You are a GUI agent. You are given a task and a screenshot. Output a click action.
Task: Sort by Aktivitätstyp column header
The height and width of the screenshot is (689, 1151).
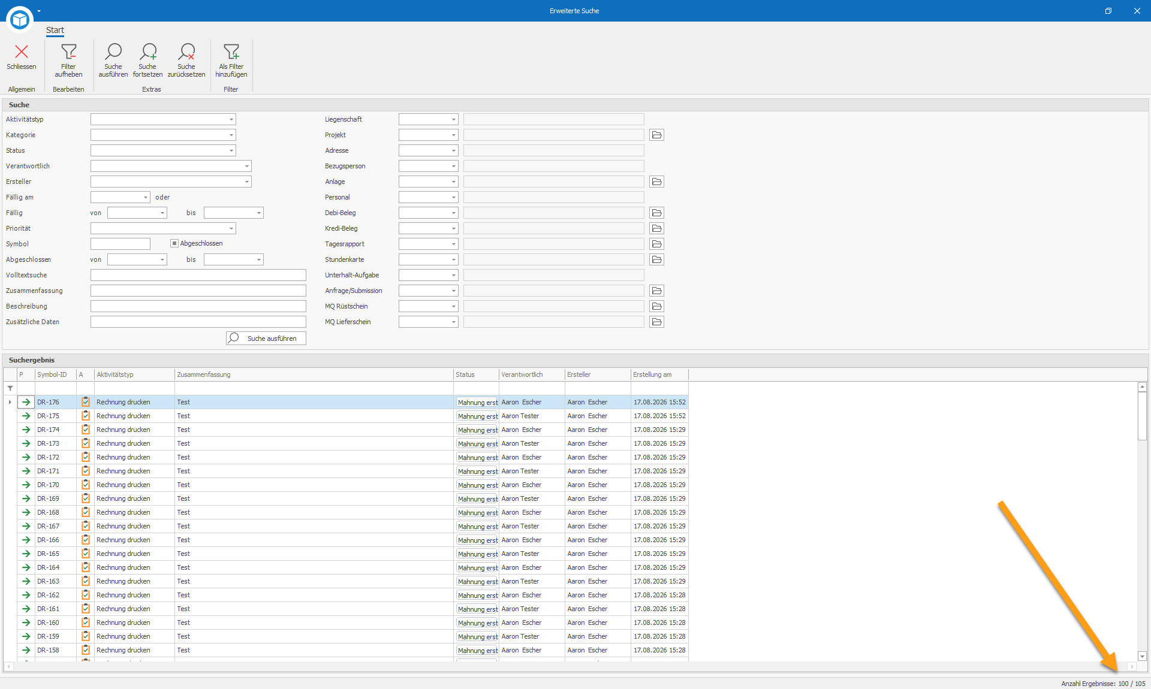(134, 374)
